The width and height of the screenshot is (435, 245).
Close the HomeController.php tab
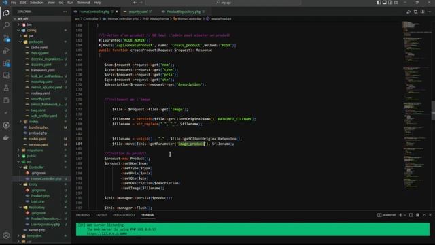click(117, 12)
